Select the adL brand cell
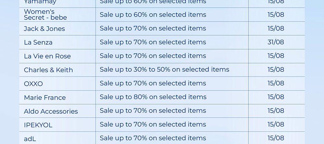The image size is (324, 144). tap(30, 139)
